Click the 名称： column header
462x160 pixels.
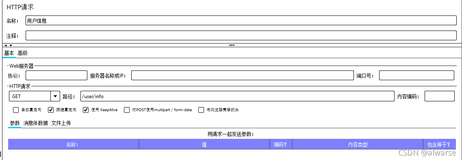tap(74, 145)
